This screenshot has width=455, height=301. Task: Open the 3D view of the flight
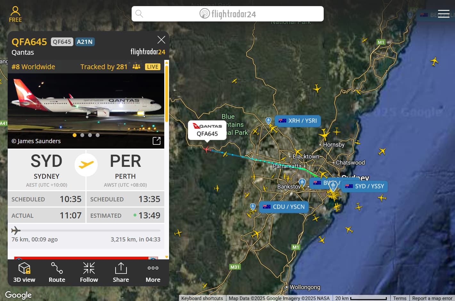tap(24, 273)
